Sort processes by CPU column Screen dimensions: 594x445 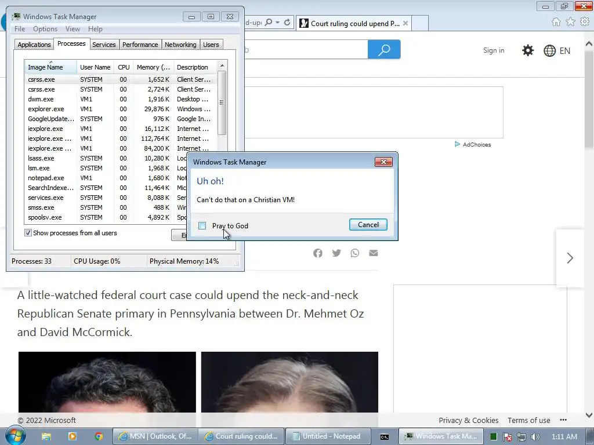[x=124, y=67]
